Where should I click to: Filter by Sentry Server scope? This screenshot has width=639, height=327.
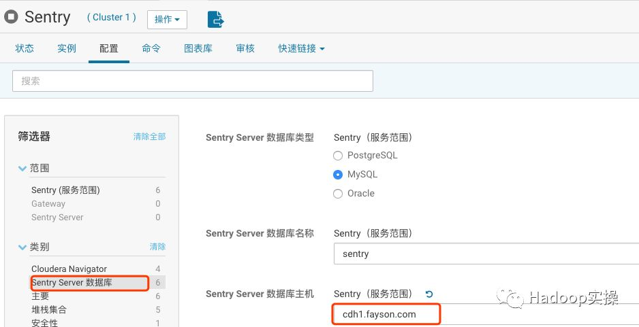click(57, 217)
